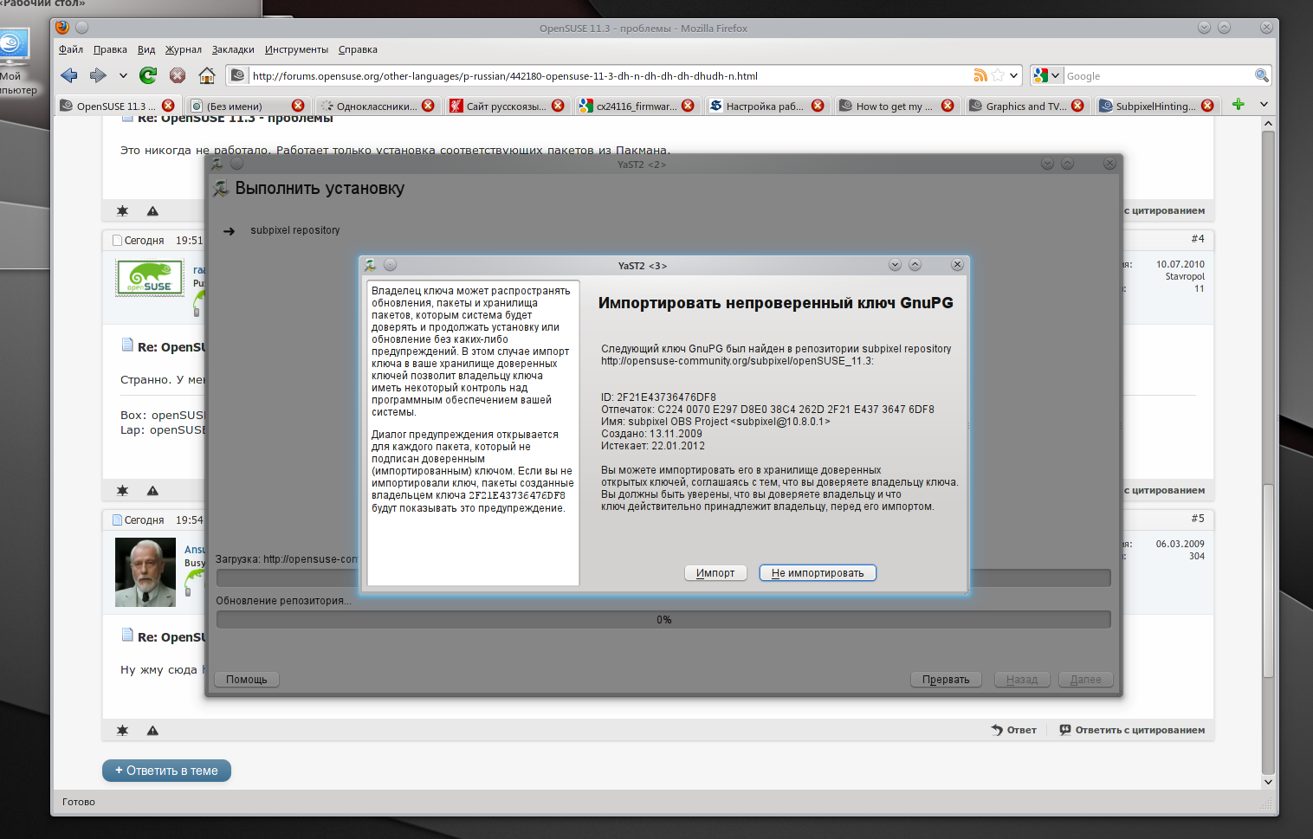Click the address bar URL field
The width and height of the screenshot is (1313, 839).
click(x=610, y=76)
